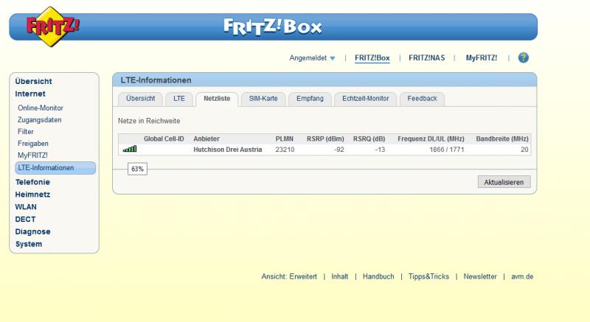Screen dimensions: 590x322
Task: Open the FRITZ!Box header link
Action: tap(372, 58)
